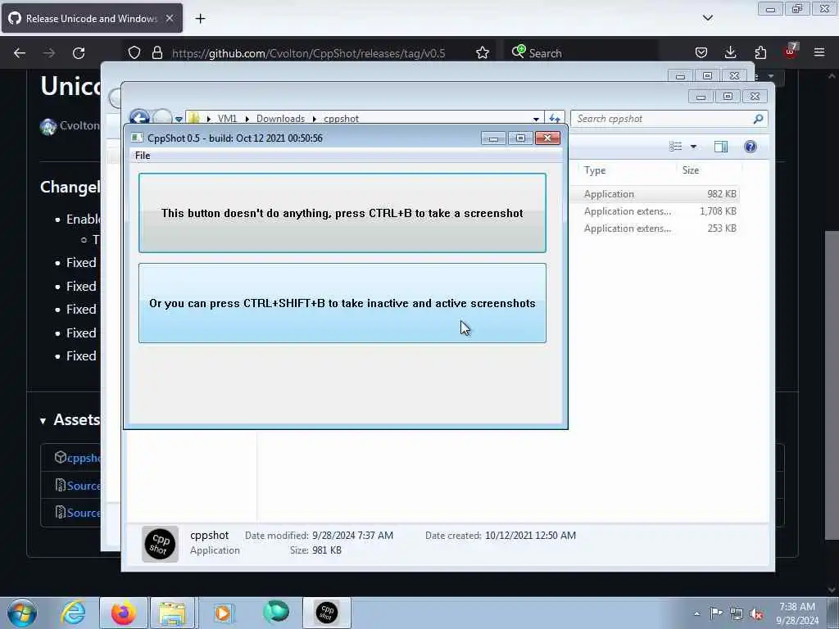Open the uBlock extension icon
Image resolution: width=839 pixels, height=629 pixels.
tap(791, 52)
